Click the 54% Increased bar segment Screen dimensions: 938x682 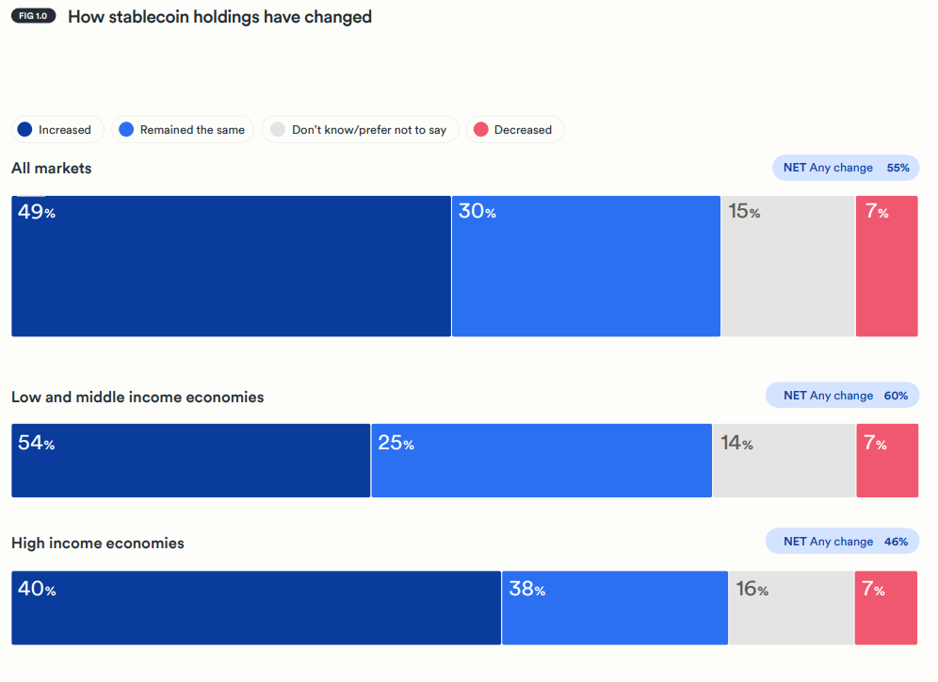point(190,461)
